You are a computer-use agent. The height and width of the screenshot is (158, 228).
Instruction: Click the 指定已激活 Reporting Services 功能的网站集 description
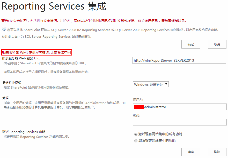click(37, 137)
